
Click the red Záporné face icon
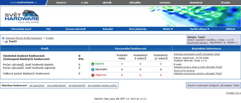[x=93, y=75]
